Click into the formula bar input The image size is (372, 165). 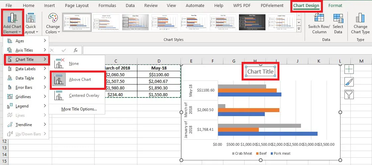[227, 50]
